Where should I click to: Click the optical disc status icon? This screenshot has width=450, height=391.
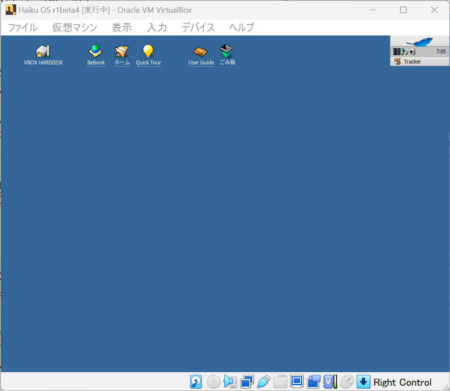pyautogui.click(x=213, y=382)
